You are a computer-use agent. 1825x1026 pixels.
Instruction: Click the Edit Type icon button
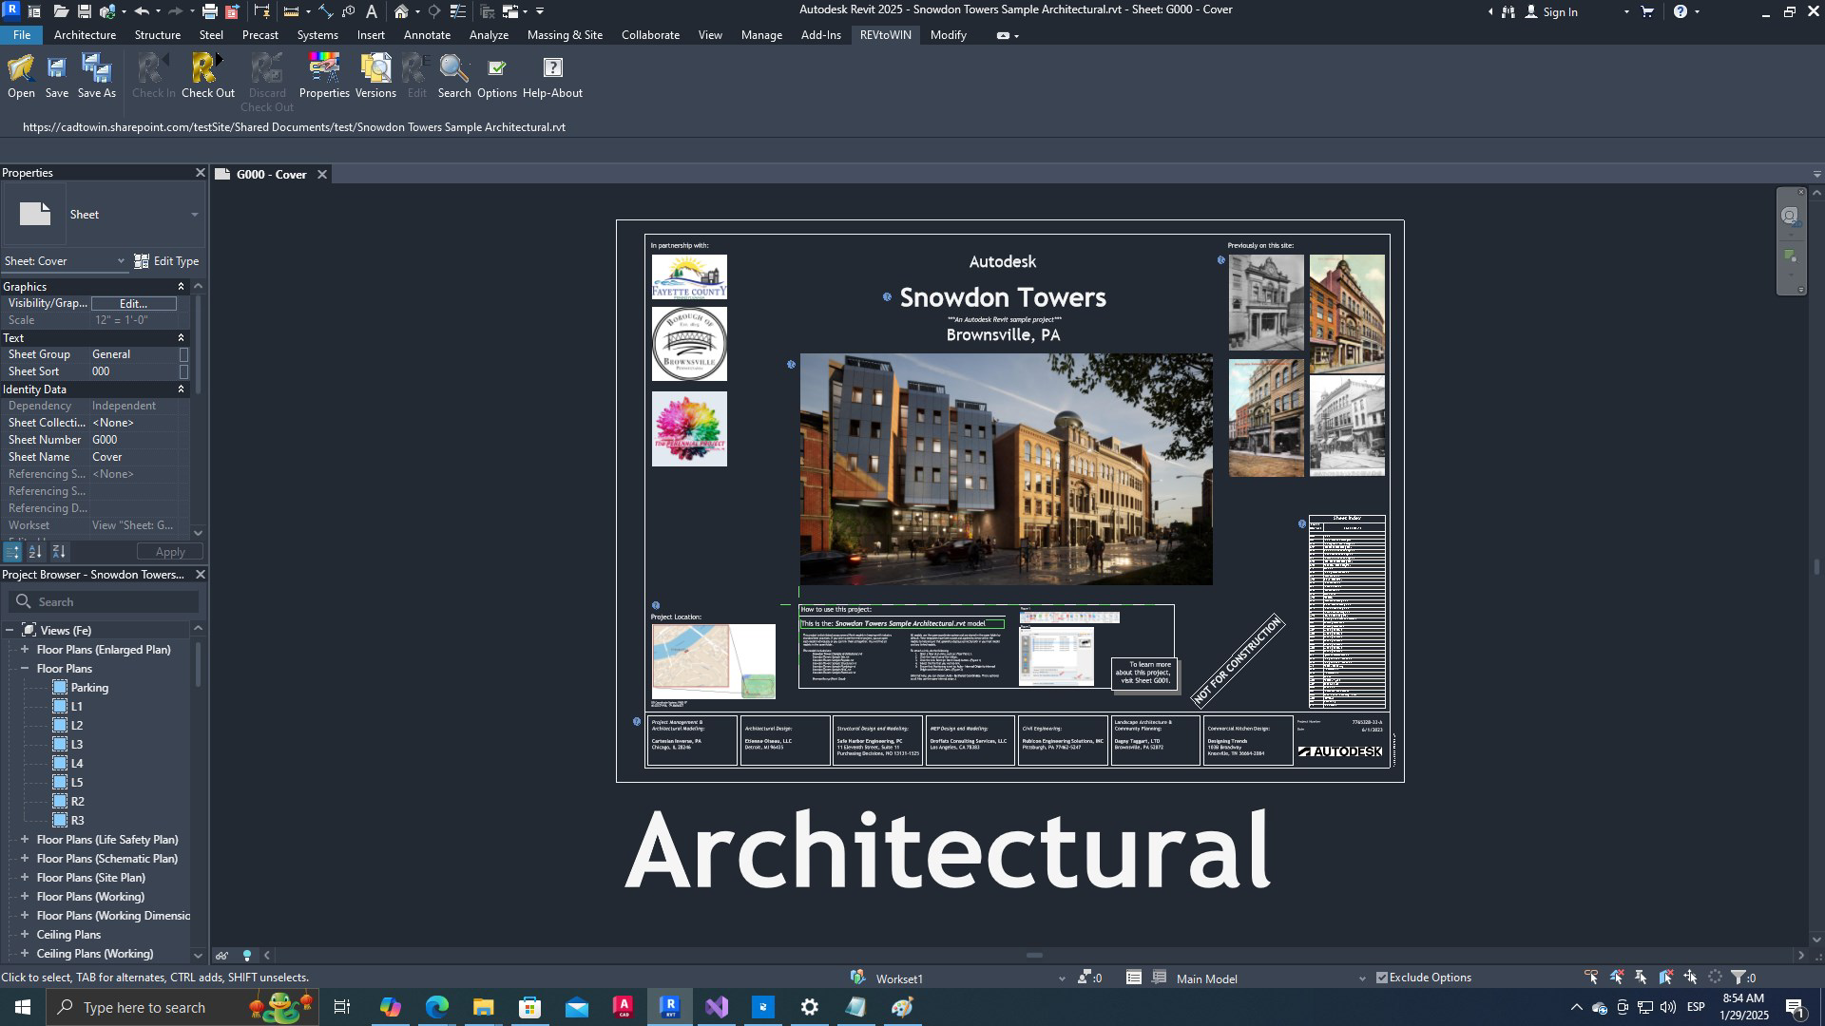point(166,261)
